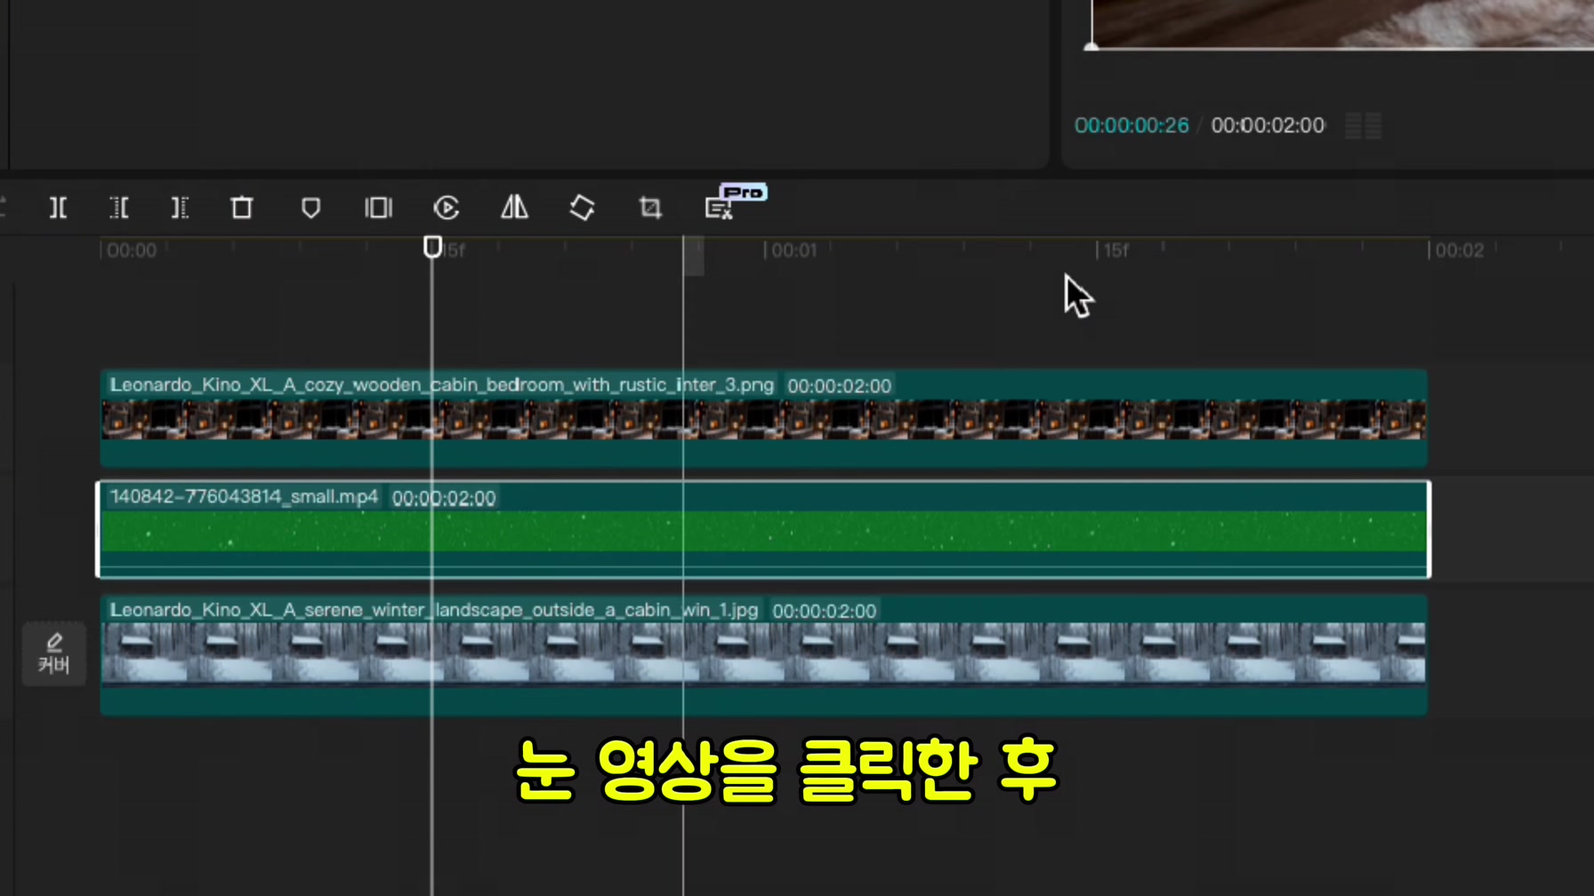Screen dimensions: 1594x896
Task: Click the current timecode 00:00:00:26
Action: point(1131,125)
